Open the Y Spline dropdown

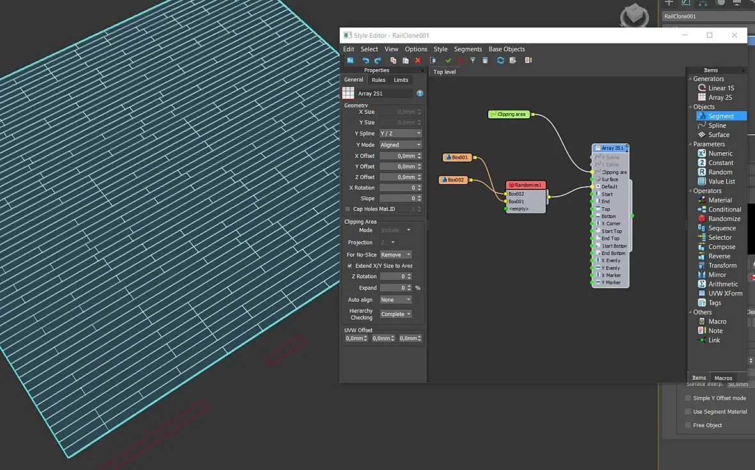[401, 134]
